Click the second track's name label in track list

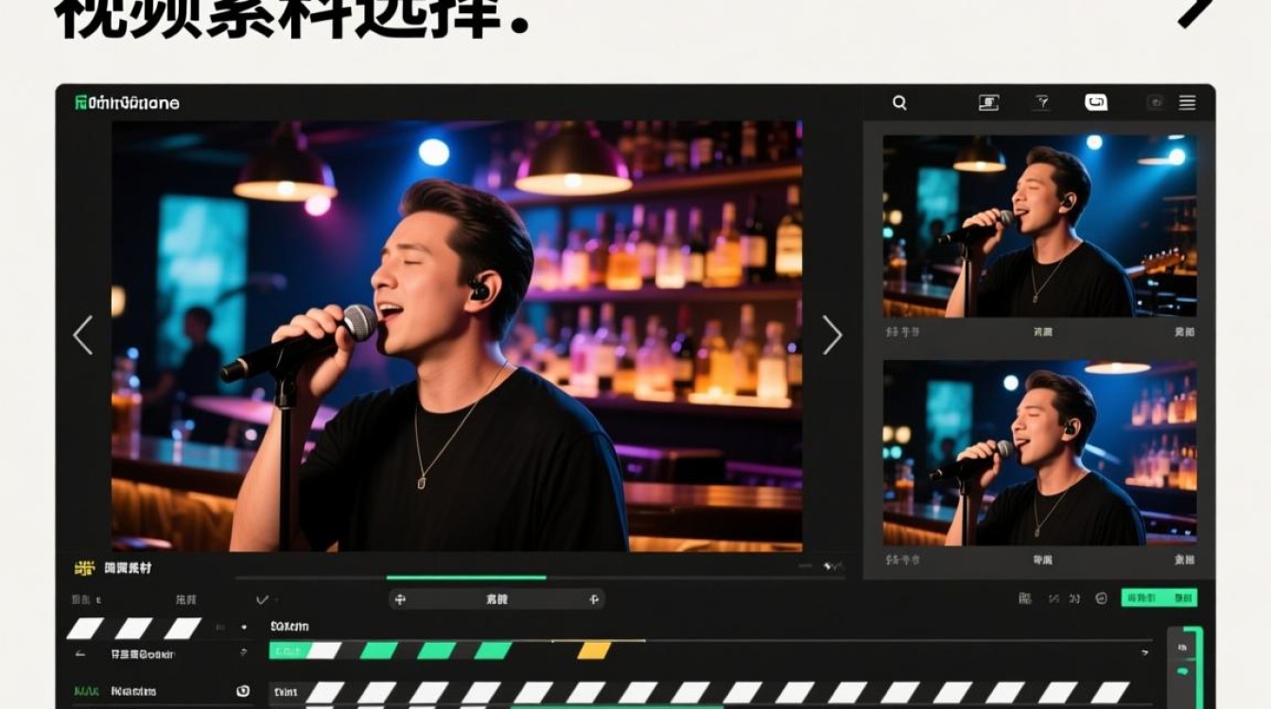(143, 653)
